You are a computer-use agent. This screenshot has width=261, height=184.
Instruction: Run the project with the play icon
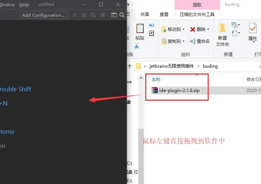tap(74, 15)
